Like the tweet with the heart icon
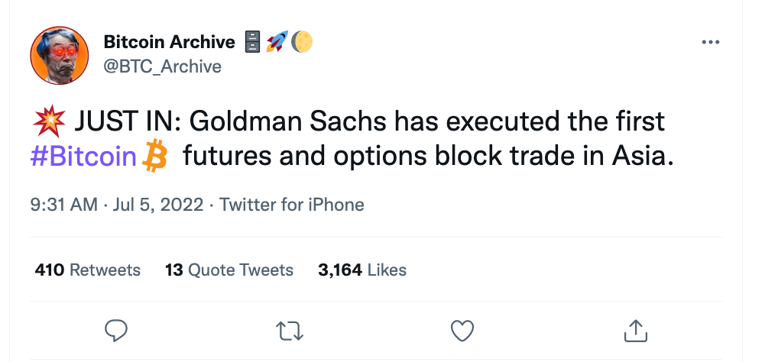The image size is (778, 362). (461, 330)
